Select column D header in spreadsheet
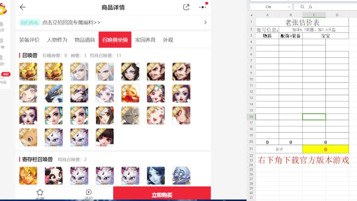This screenshot has width=357, height=201. [x=337, y=15]
